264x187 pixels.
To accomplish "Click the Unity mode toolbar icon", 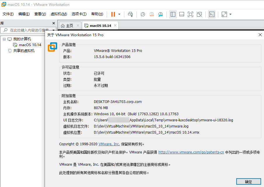I will (199, 14).
